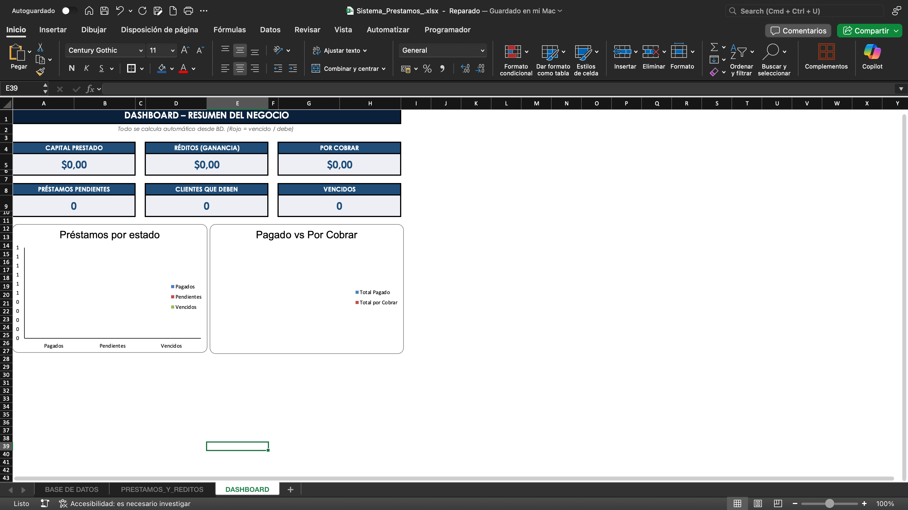Click the print icon in title bar
The image size is (908, 510).
pyautogui.click(x=188, y=11)
